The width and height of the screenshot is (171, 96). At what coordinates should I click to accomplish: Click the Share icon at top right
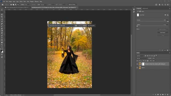[156, 5]
